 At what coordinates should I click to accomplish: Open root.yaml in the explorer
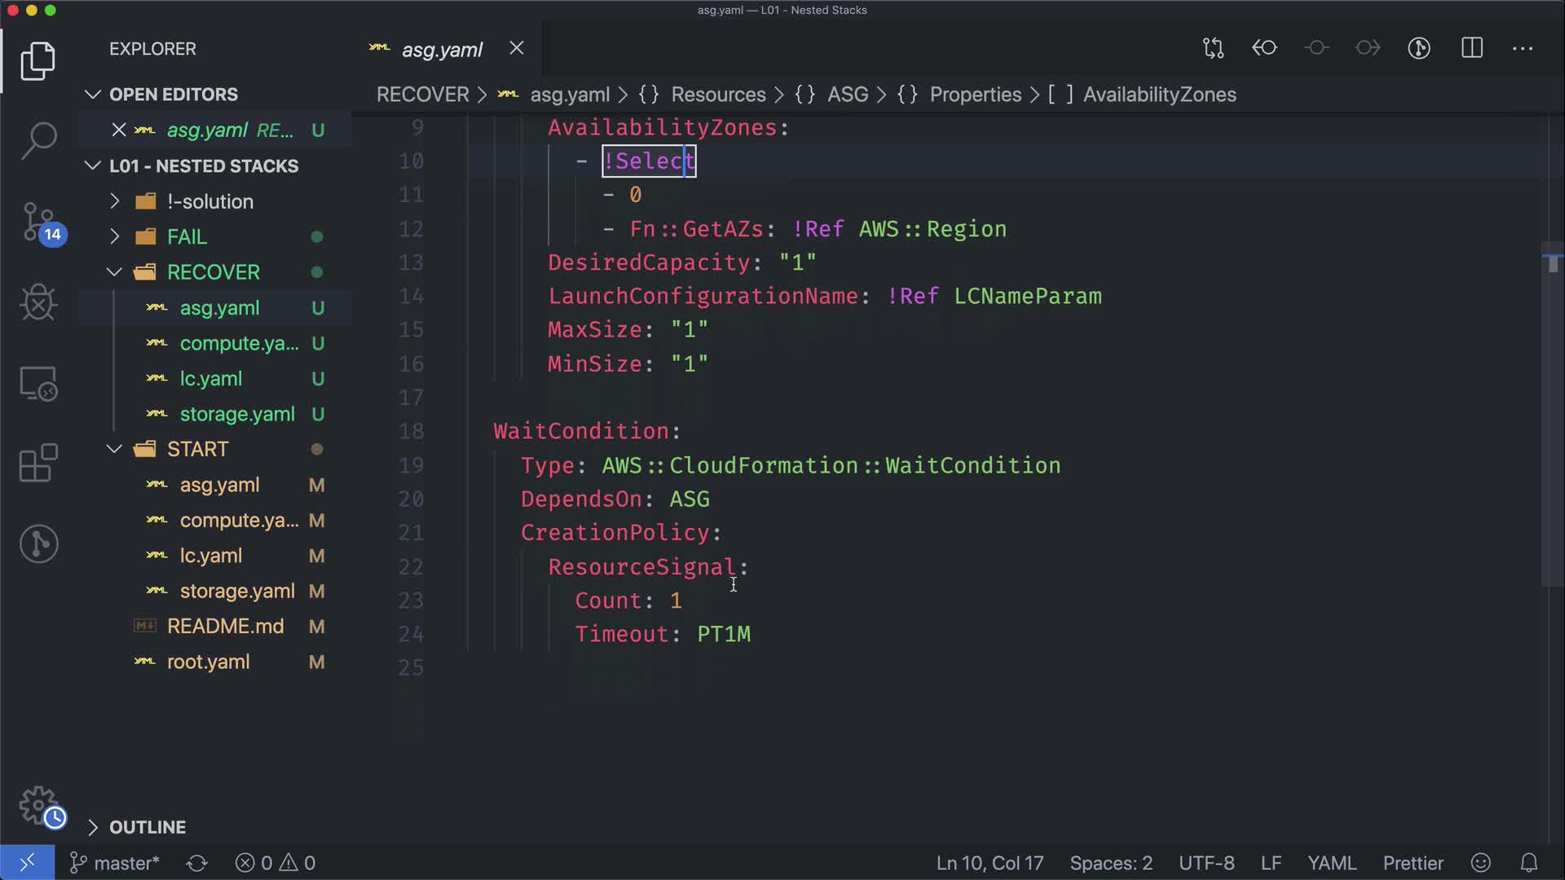pyautogui.click(x=208, y=662)
